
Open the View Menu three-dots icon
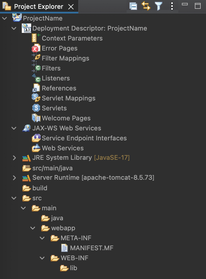tap(172, 6)
